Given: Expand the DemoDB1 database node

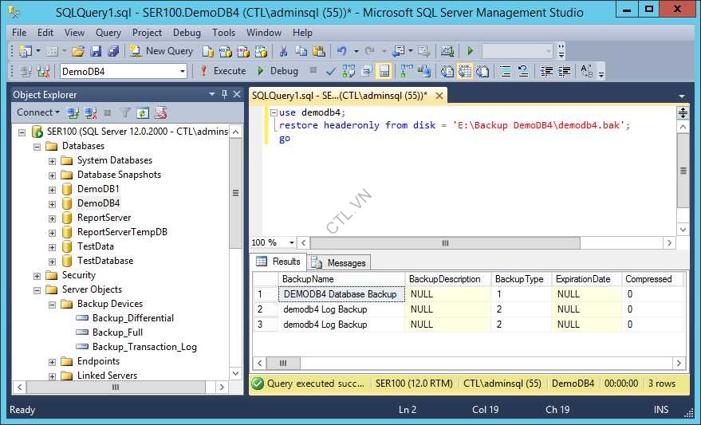Looking at the screenshot, I should pyautogui.click(x=53, y=190).
